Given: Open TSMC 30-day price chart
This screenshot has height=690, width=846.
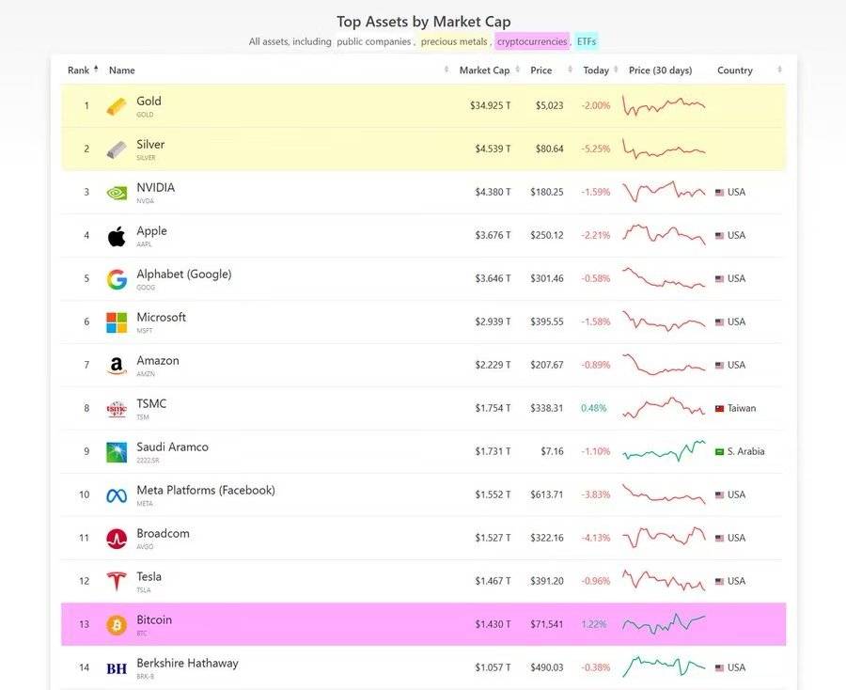Looking at the screenshot, I should click(663, 408).
